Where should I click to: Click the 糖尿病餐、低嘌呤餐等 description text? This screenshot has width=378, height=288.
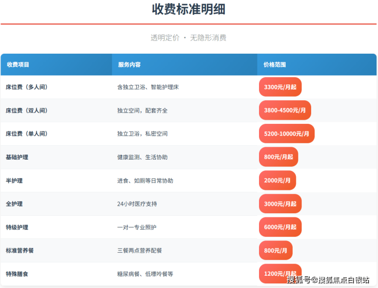(145, 274)
